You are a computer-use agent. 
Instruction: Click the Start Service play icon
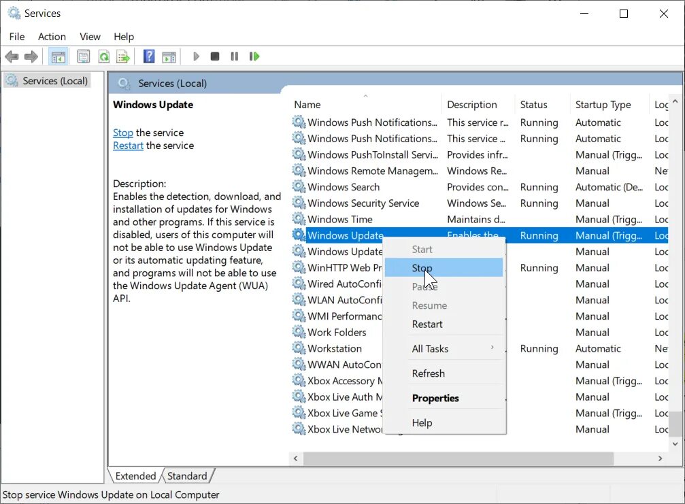(196, 56)
